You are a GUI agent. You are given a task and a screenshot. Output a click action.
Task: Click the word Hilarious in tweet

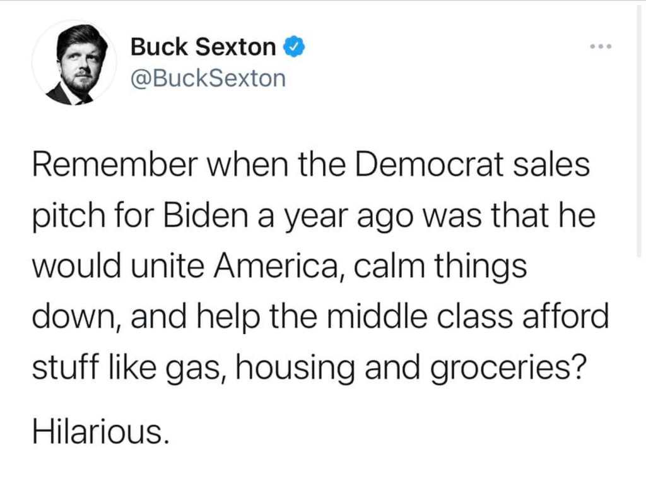point(100,432)
